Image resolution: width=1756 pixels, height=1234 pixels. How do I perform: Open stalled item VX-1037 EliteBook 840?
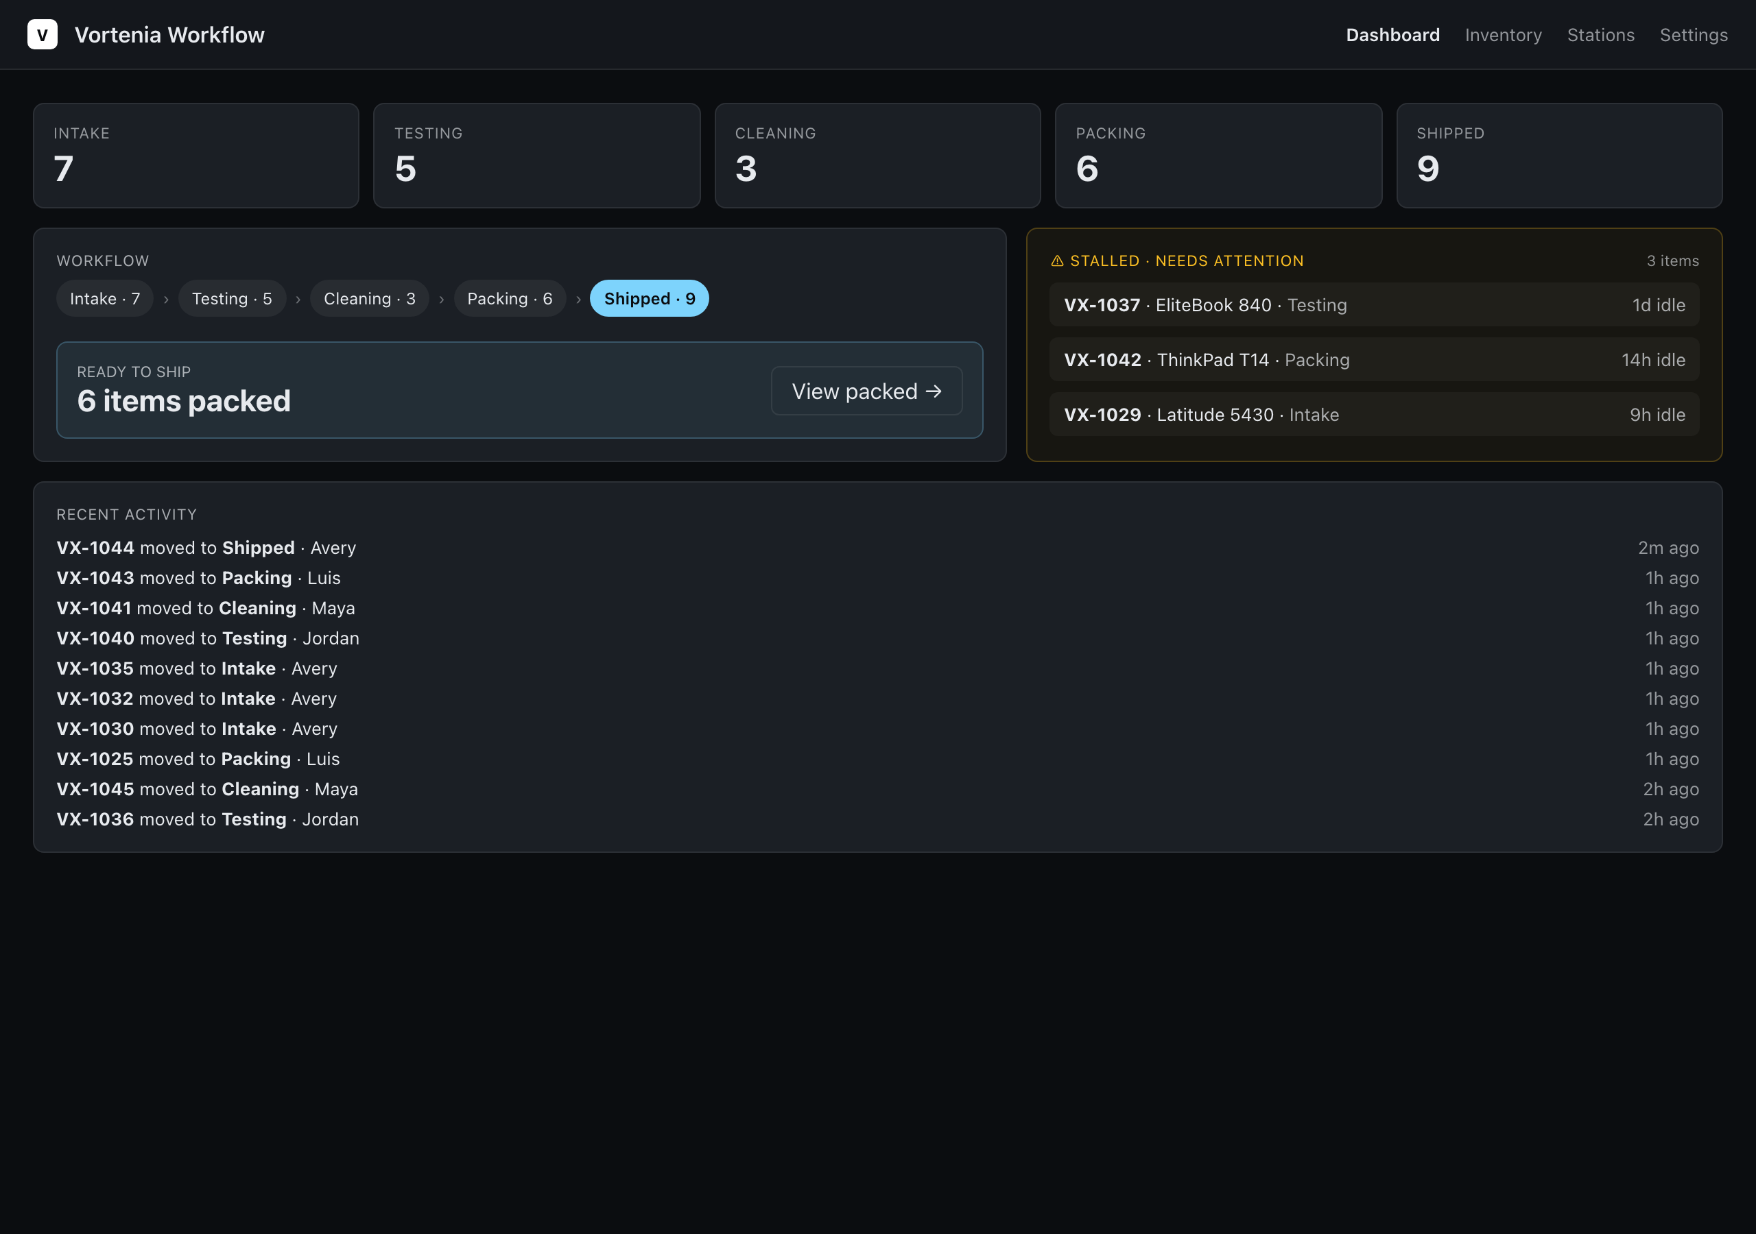pyautogui.click(x=1375, y=305)
